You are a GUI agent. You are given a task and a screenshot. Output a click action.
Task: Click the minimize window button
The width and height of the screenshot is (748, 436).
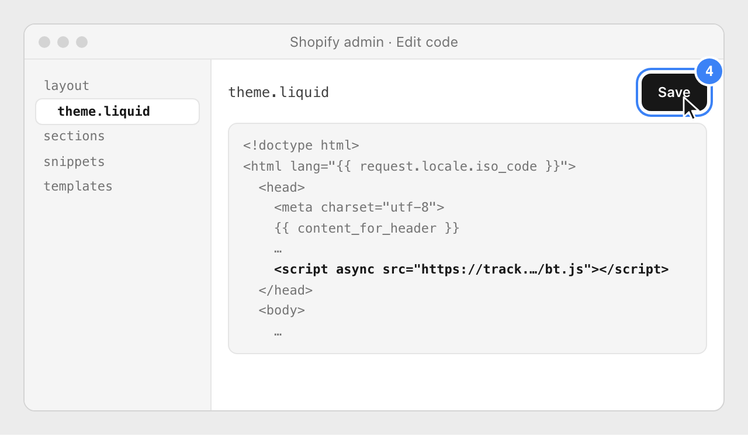(x=63, y=42)
